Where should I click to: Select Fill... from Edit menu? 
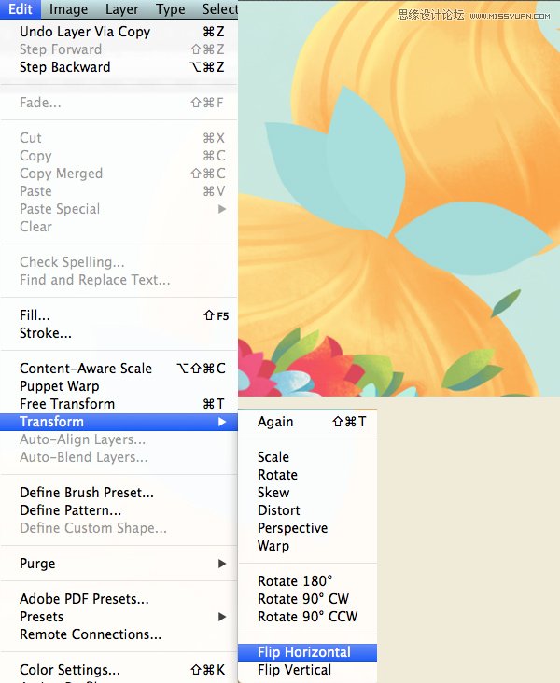119,315
